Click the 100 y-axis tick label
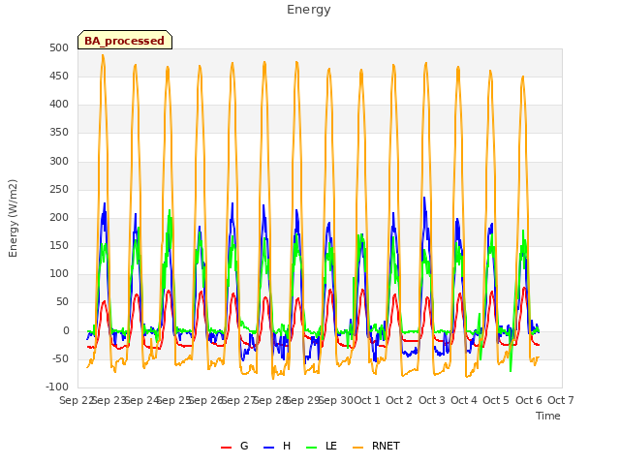 click(x=59, y=273)
